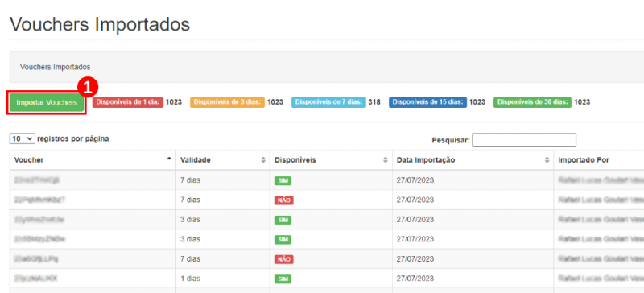644x293 pixels.
Task: Click the Importar Vouchers button
Action: [x=47, y=103]
